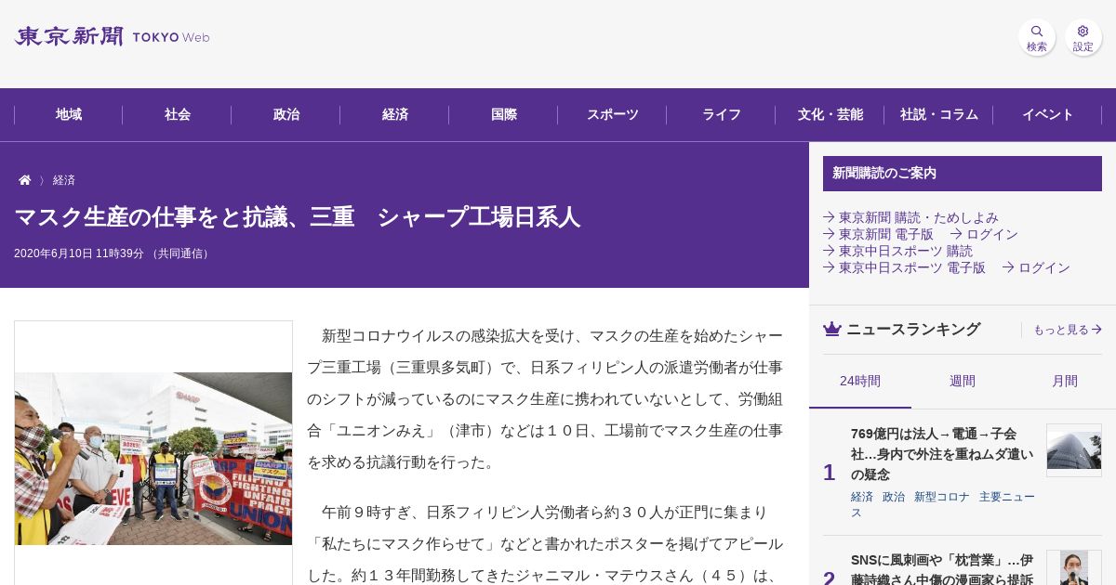
Task: Select the 週間 ranking tab
Action: pos(963,381)
